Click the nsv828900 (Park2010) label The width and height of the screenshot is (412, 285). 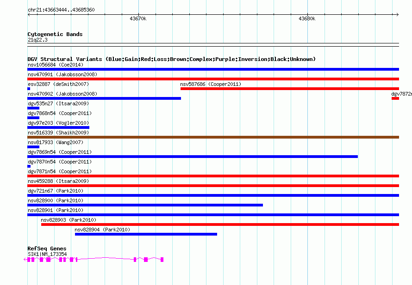tap(56, 200)
